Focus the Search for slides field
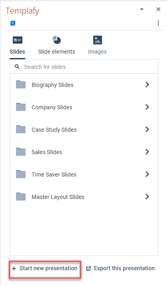 tap(84, 67)
